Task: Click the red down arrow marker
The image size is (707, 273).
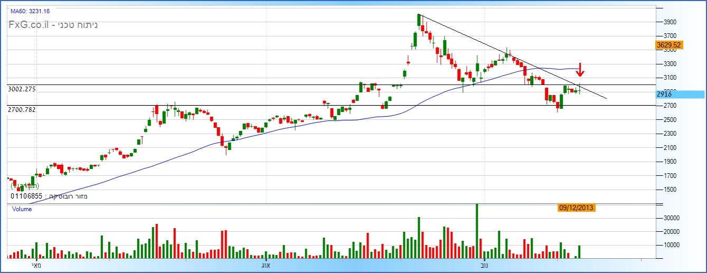Action: click(x=580, y=70)
